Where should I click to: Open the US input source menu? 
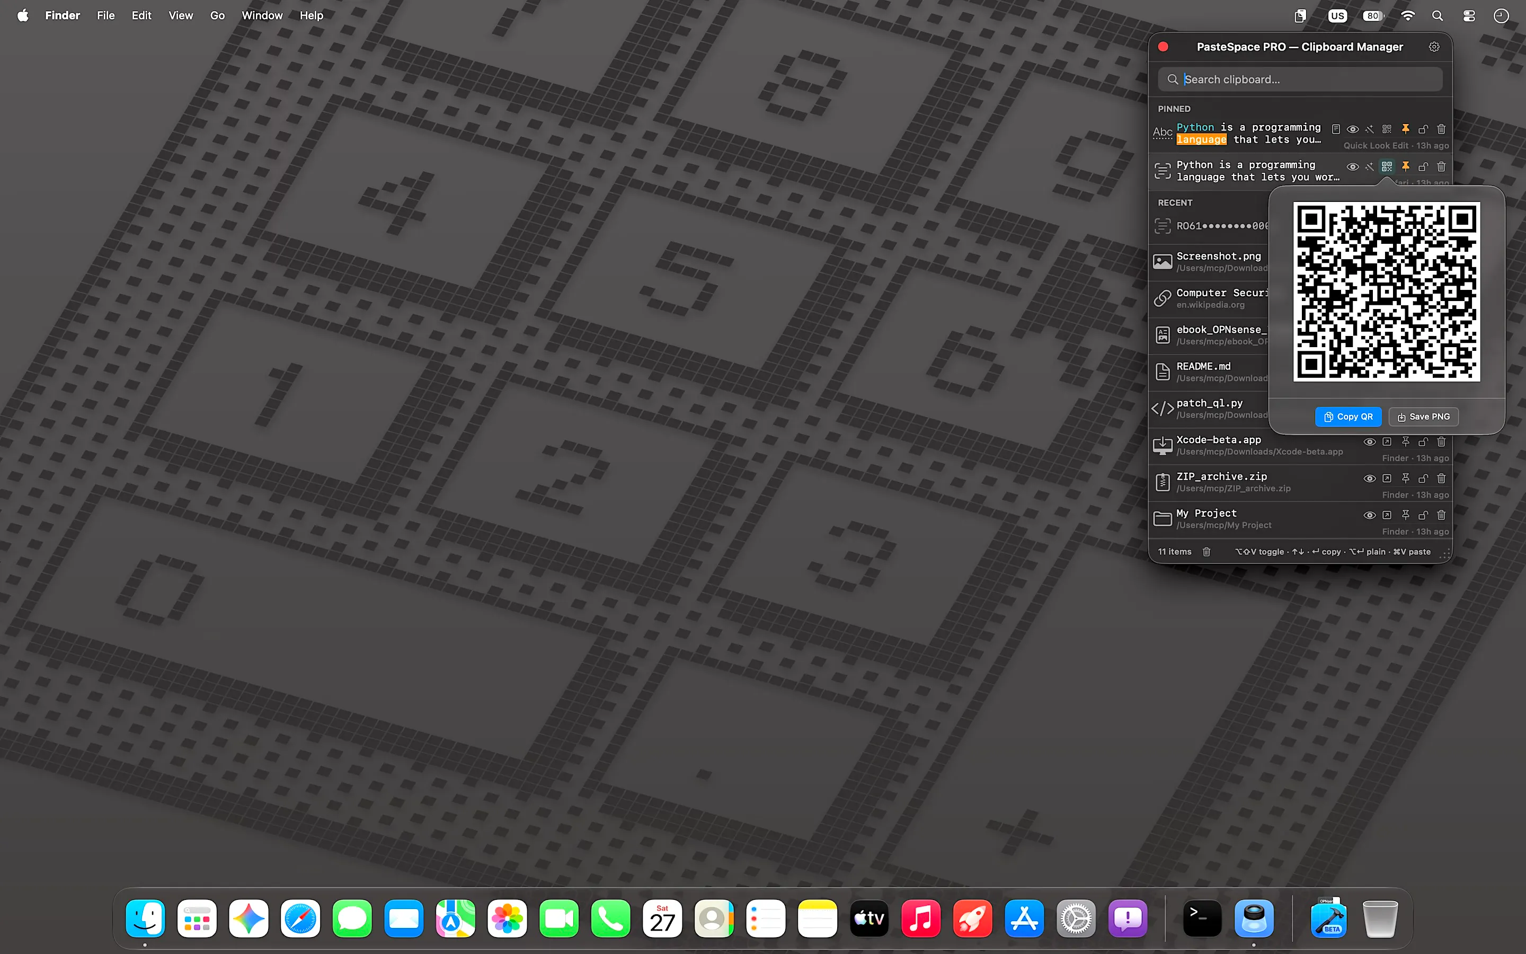(1337, 16)
